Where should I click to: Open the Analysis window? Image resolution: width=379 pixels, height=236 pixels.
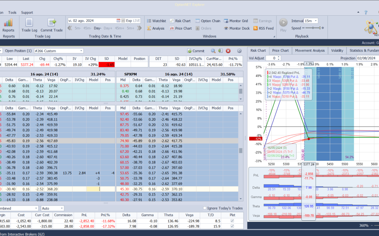point(156,28)
